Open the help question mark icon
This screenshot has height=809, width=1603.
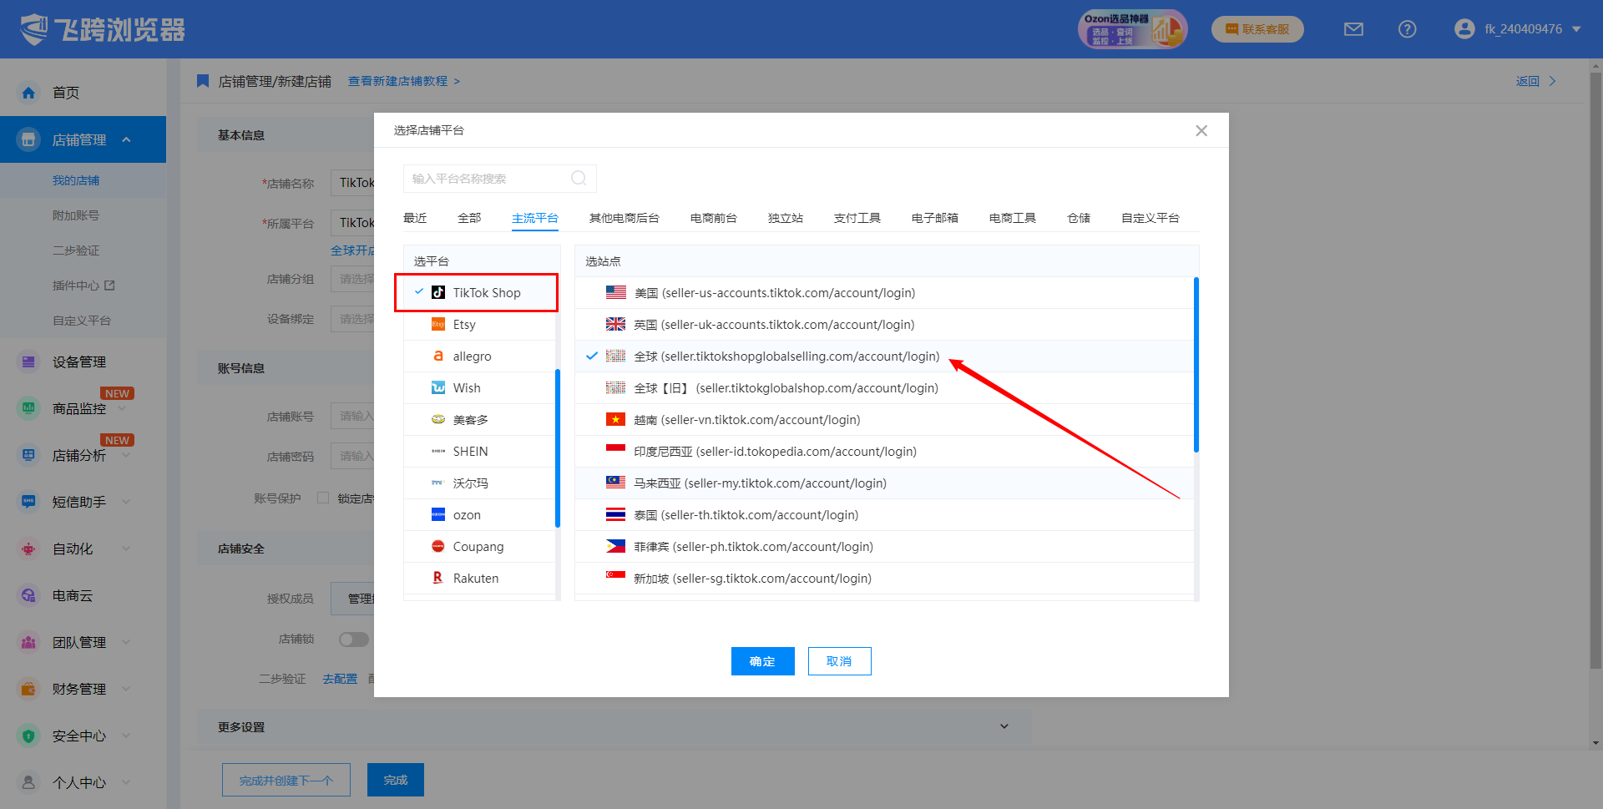[x=1407, y=29]
